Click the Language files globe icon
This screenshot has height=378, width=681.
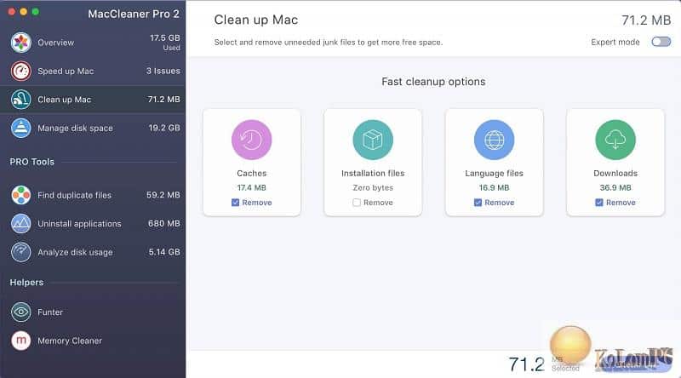click(x=495, y=140)
